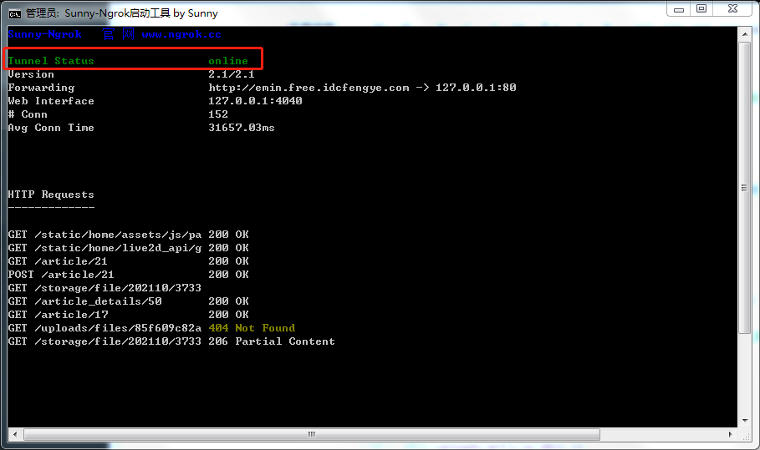Click the Tunnel Status label

(51, 61)
